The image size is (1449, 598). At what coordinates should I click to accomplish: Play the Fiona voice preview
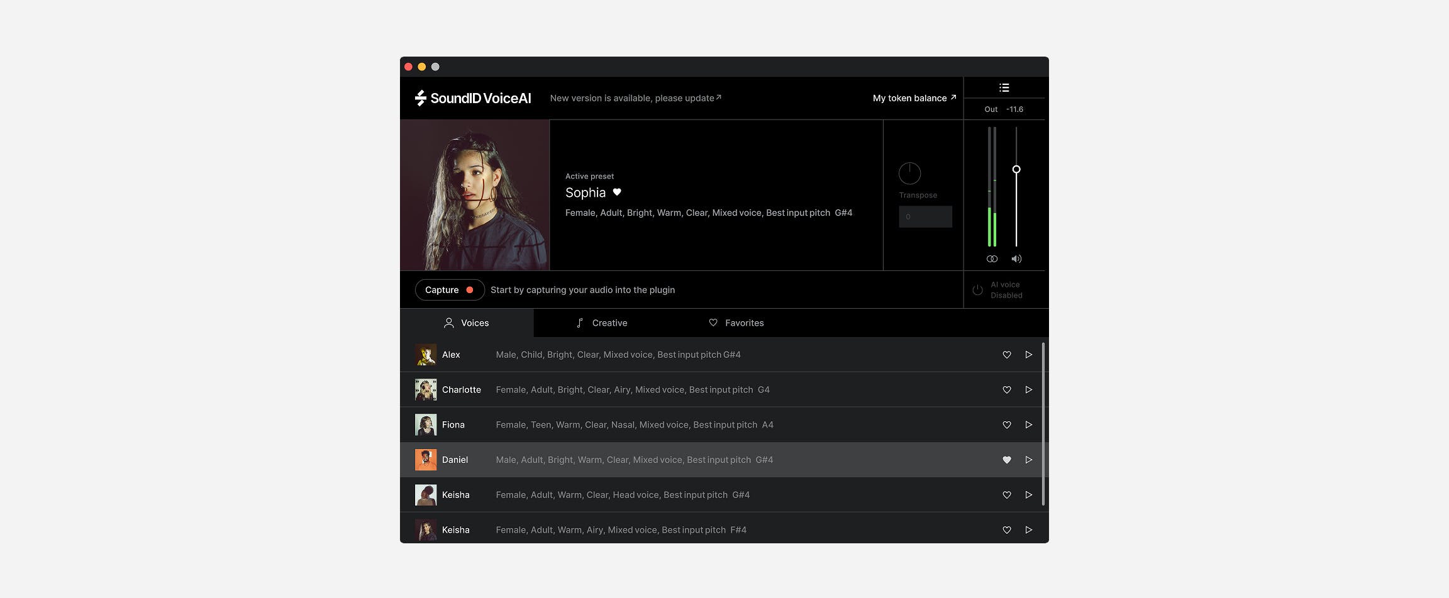point(1029,425)
